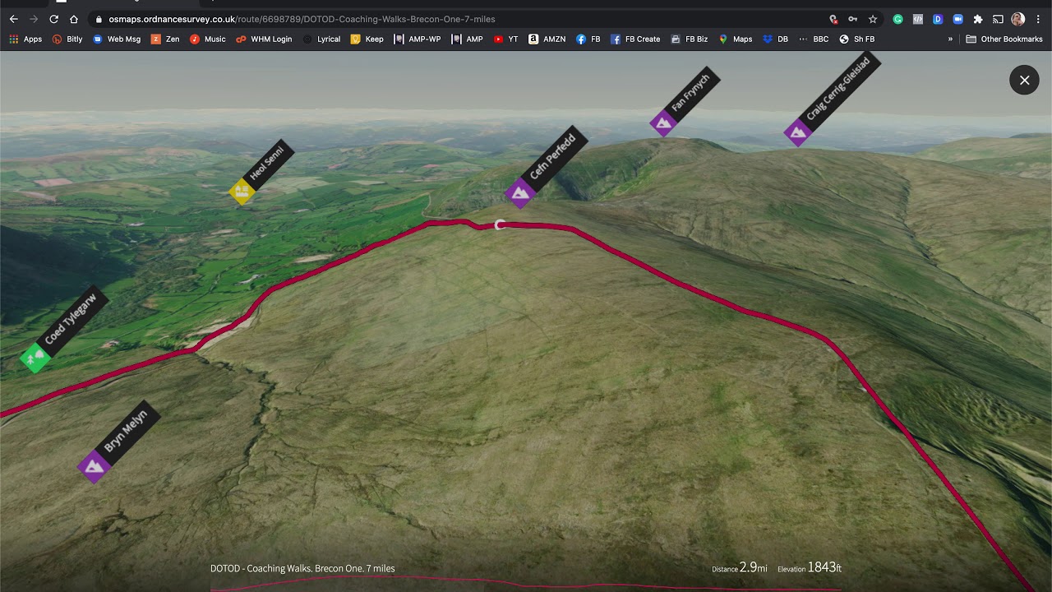1052x592 pixels.
Task: Open the AMP bookmark
Action: [x=468, y=39]
